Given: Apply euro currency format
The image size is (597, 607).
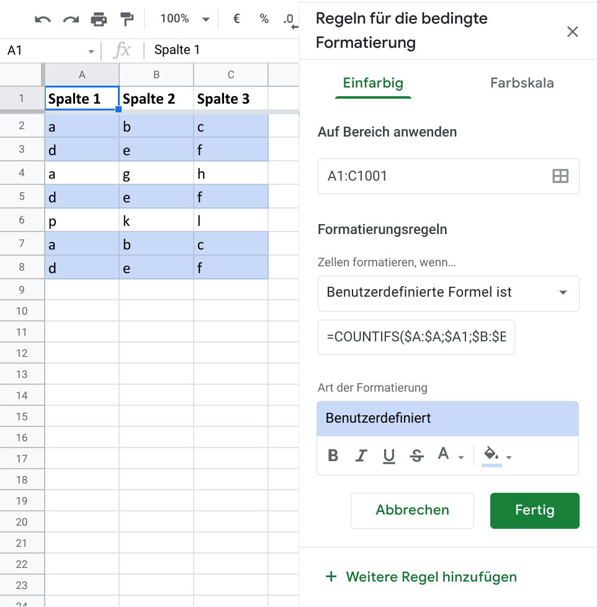Looking at the screenshot, I should pyautogui.click(x=236, y=19).
